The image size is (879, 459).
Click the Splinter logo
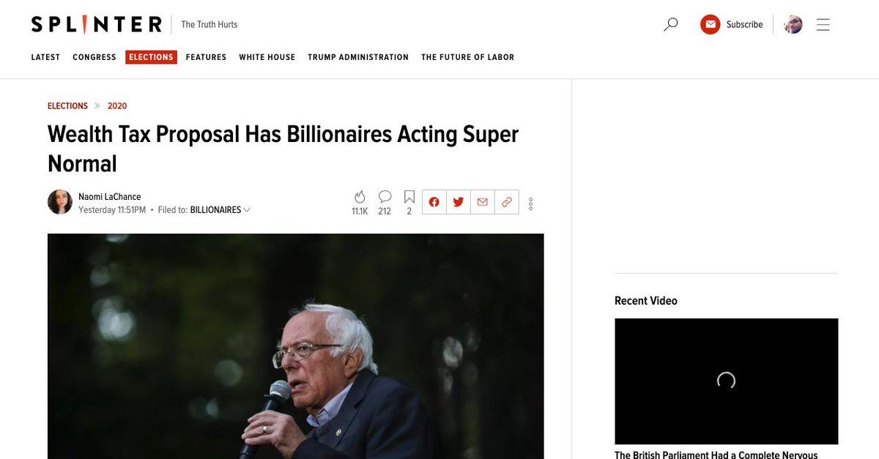(97, 25)
